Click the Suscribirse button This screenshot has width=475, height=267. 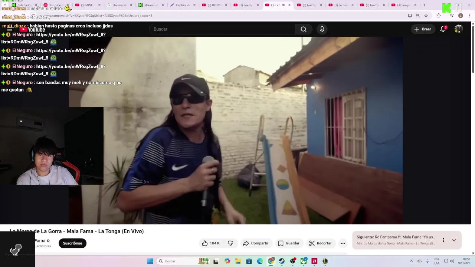coord(72,243)
